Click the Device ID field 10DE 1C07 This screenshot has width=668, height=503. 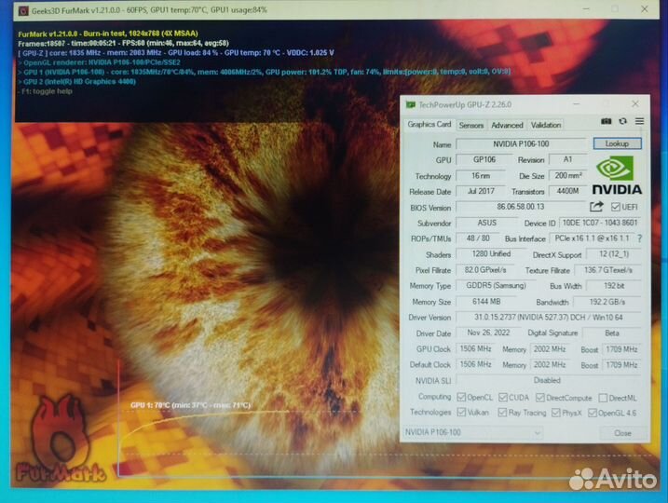(600, 223)
